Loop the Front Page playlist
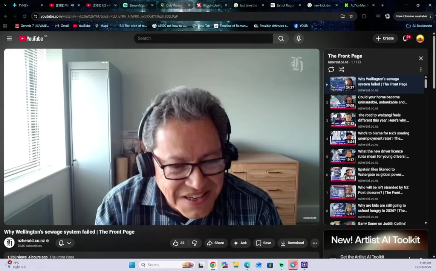Screen dimensions: 436x271 pyautogui.click(x=331, y=69)
